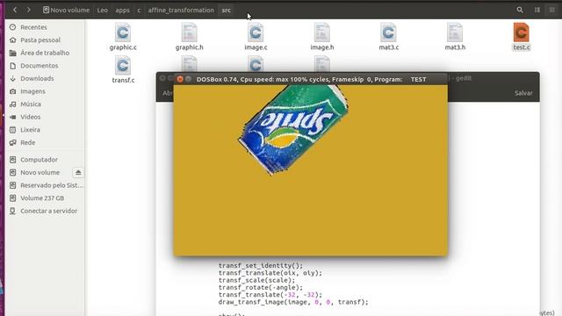Select the transf.c file icon

pos(123,70)
